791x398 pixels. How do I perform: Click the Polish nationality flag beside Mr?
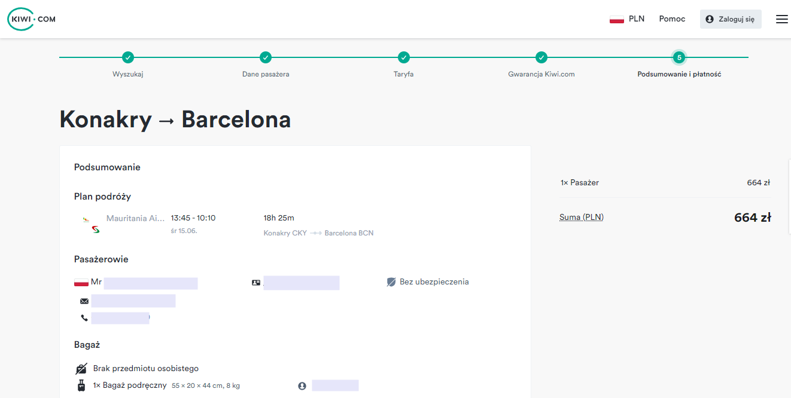(x=81, y=282)
